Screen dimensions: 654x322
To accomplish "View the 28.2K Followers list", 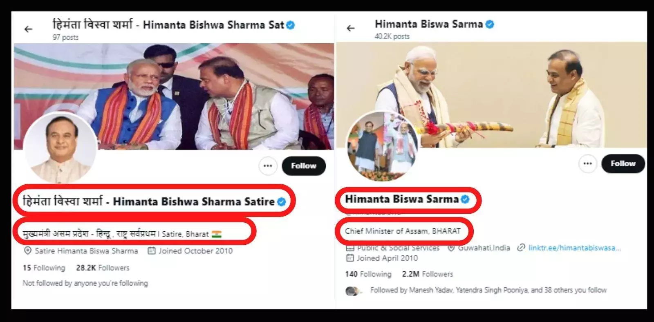I will 103,268.
